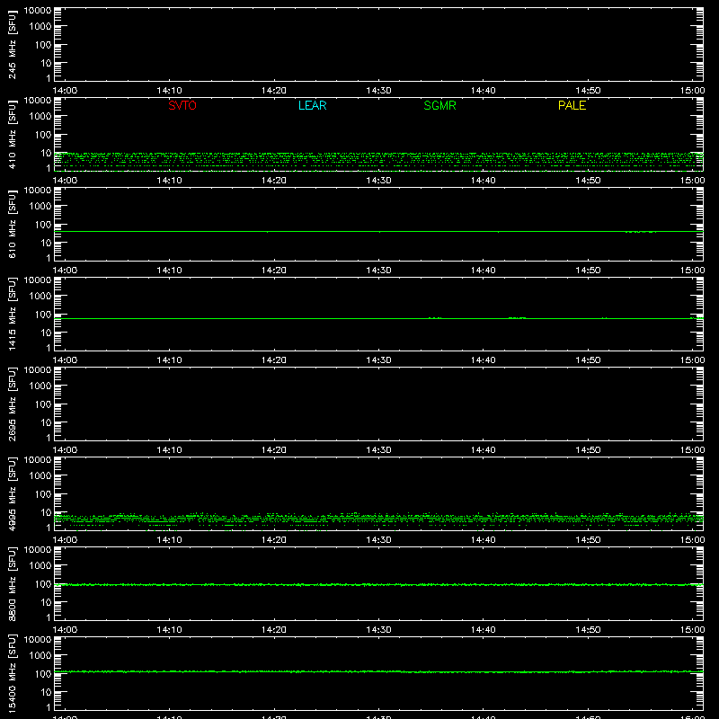719x719 pixels.
Task: Click the 100 tick label on 610 MHz panel
Action: click(43, 224)
